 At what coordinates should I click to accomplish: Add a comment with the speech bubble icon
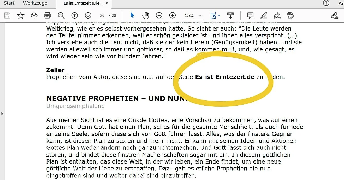[x=250, y=16]
